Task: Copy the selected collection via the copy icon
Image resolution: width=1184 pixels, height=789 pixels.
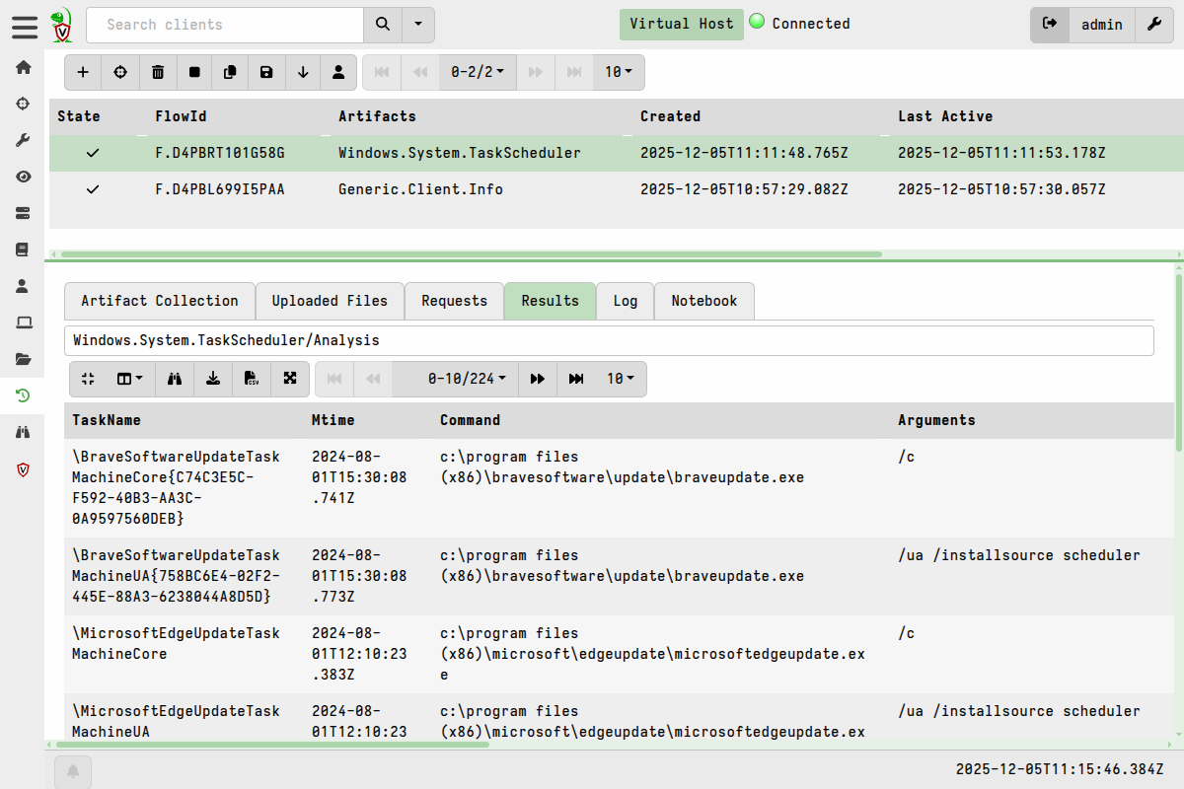Action: [230, 72]
